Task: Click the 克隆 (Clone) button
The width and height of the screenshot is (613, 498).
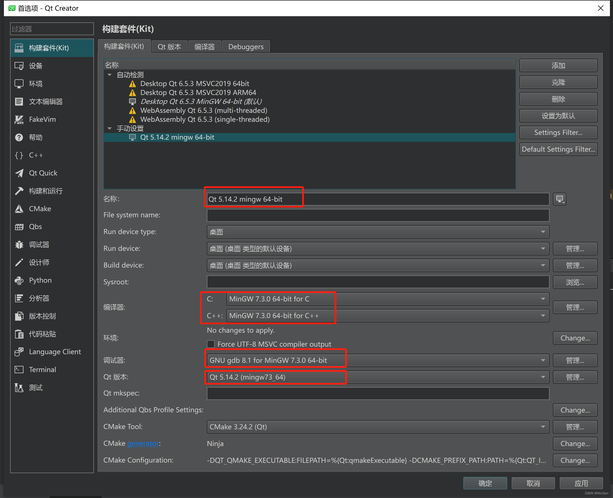Action: (558, 83)
